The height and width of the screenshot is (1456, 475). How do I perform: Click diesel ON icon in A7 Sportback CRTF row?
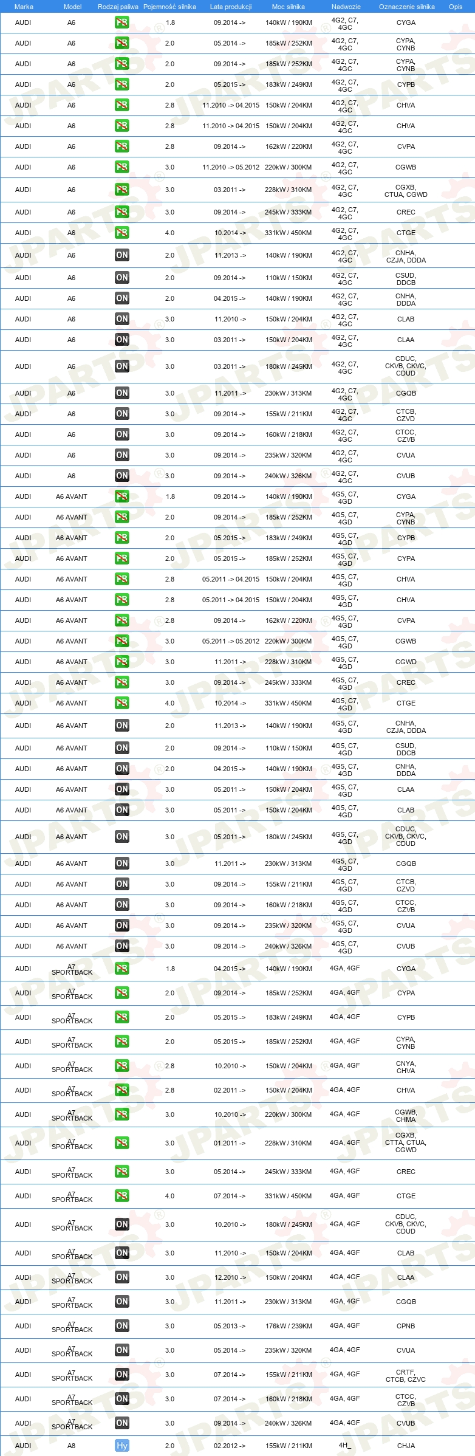[x=121, y=1375]
